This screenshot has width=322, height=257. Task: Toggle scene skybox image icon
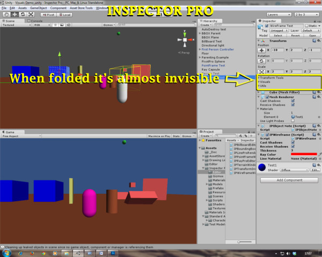[62, 25]
